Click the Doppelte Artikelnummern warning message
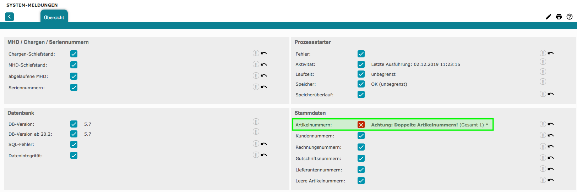Viewport: 577px width, 192px height. click(x=414, y=125)
